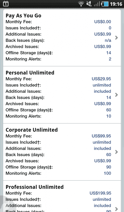Tap Corporate Unlimited Monitoring Alerts 100 value
This screenshot has height=212, width=124.
(x=107, y=173)
